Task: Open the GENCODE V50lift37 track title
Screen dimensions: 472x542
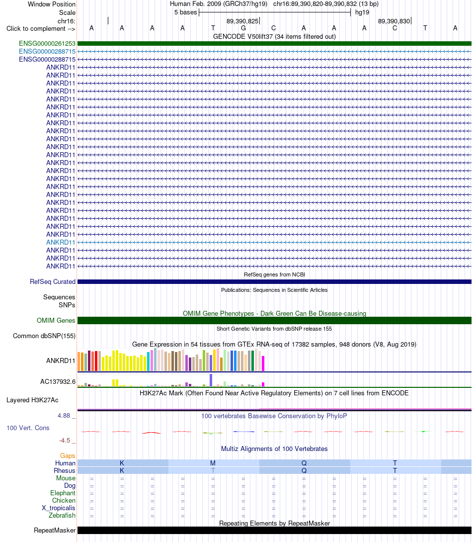Action: tap(274, 36)
